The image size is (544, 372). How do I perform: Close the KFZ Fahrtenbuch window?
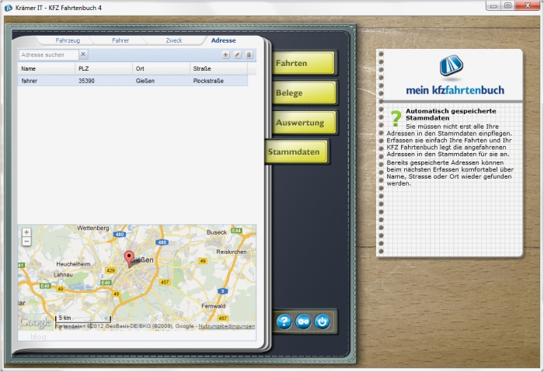[528, 6]
